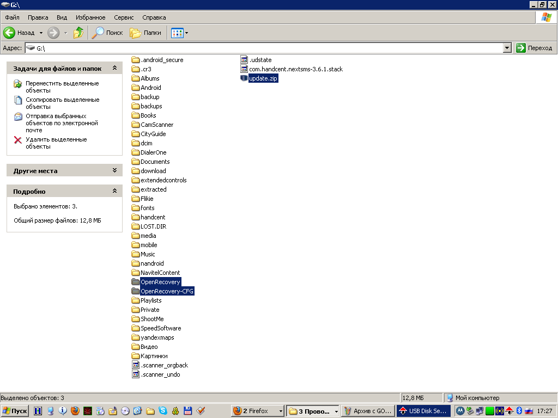Click floppy disk icon in quick launch
This screenshot has height=418, width=558.
(188, 411)
